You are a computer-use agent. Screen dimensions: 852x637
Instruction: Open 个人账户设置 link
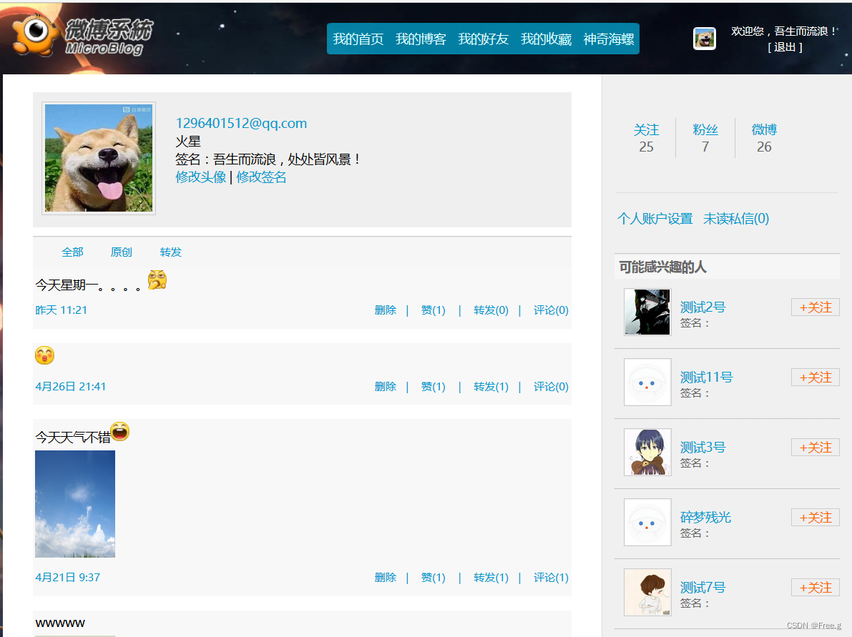tap(655, 219)
